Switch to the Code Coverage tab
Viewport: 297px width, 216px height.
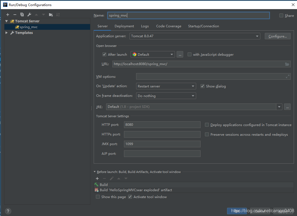click(169, 26)
